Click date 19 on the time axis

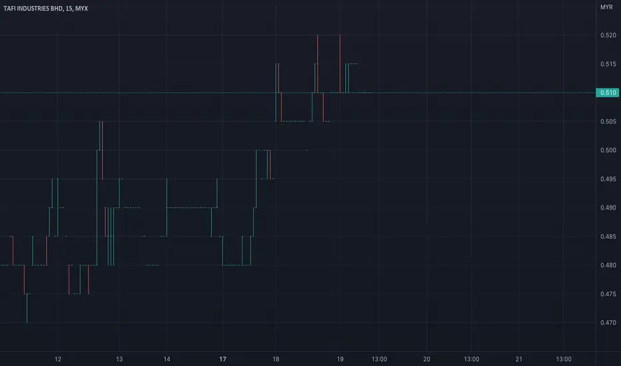340,359
